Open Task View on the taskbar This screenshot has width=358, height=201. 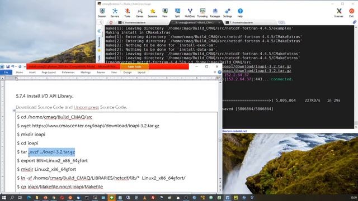[x=20, y=198]
